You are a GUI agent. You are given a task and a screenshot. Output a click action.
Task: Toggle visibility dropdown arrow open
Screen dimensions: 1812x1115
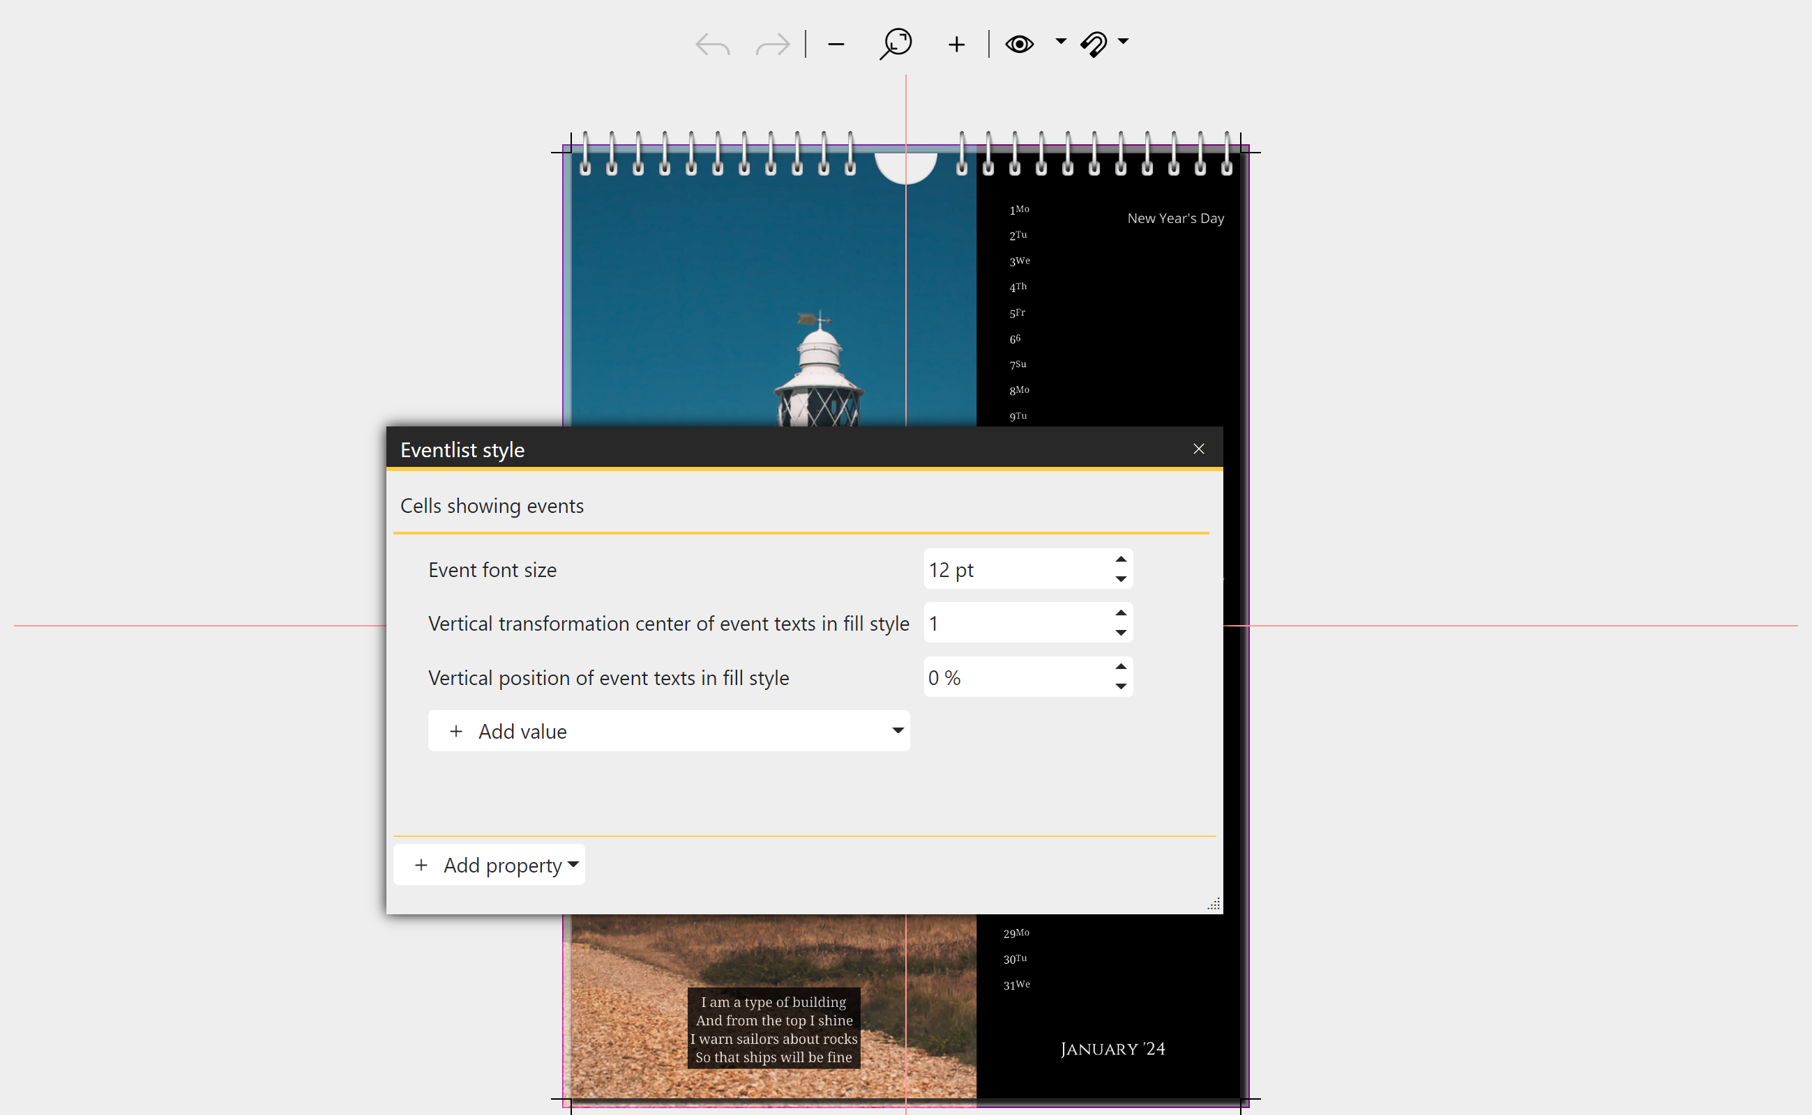click(1057, 43)
